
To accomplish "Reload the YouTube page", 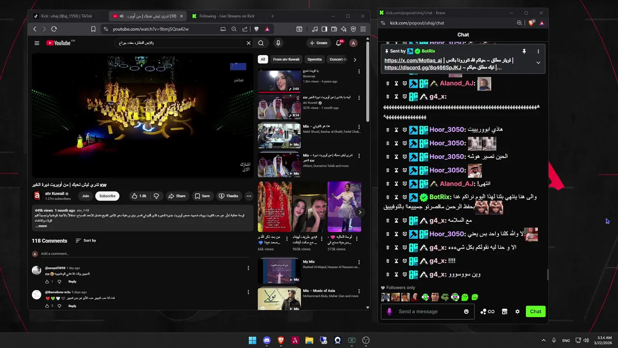I will (54, 29).
